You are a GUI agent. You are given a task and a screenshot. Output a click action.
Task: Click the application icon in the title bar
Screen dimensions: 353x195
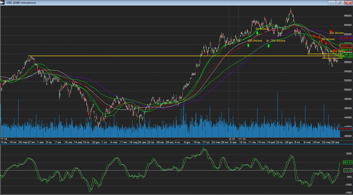tap(2, 3)
